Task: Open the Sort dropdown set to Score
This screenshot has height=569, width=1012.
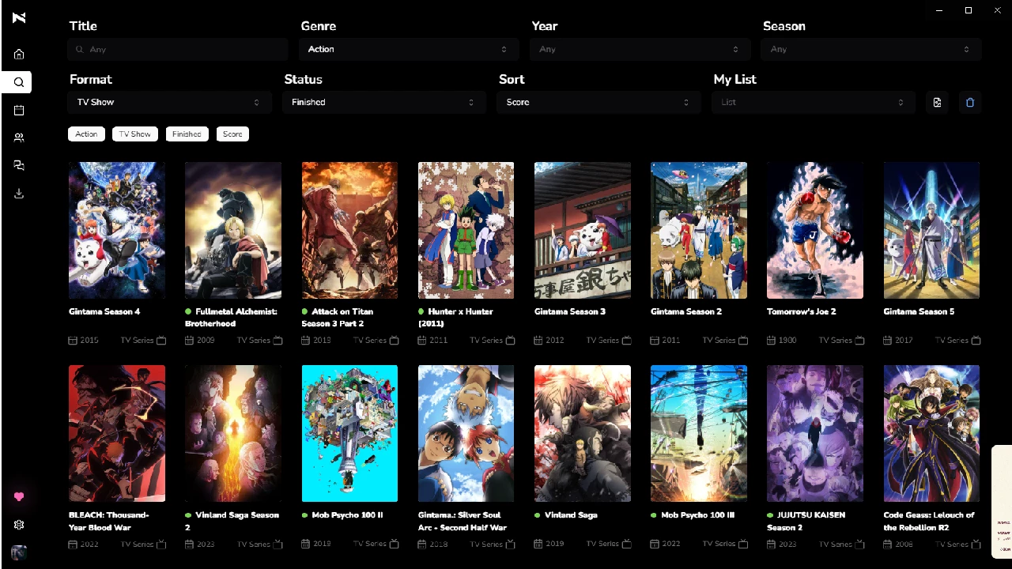Action: (599, 102)
